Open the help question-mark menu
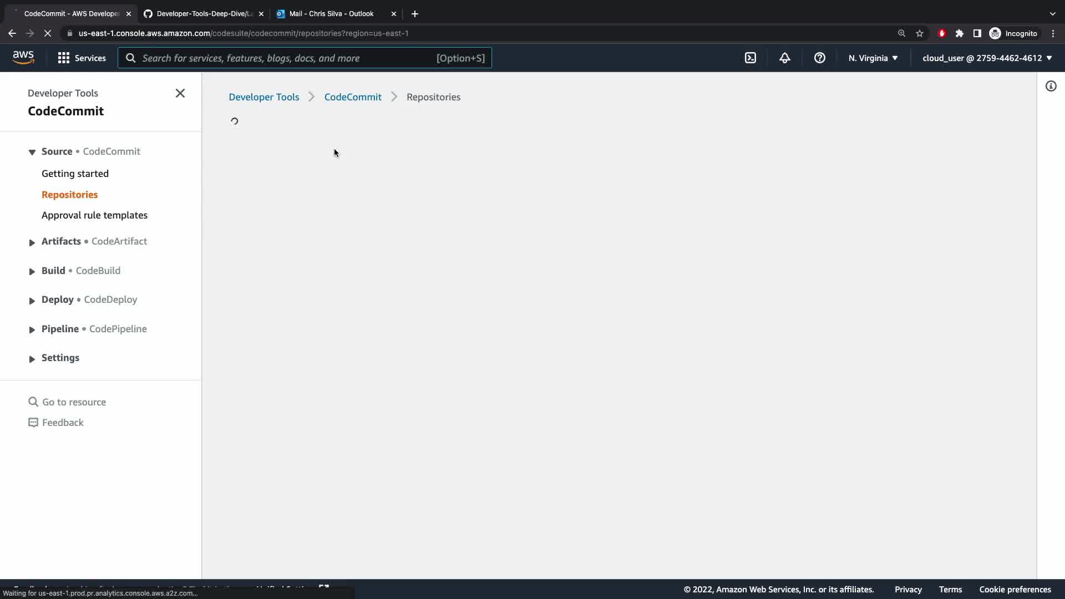 point(819,58)
